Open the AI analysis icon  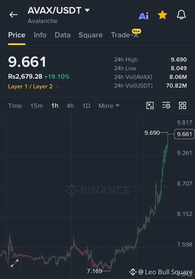[x=144, y=16]
